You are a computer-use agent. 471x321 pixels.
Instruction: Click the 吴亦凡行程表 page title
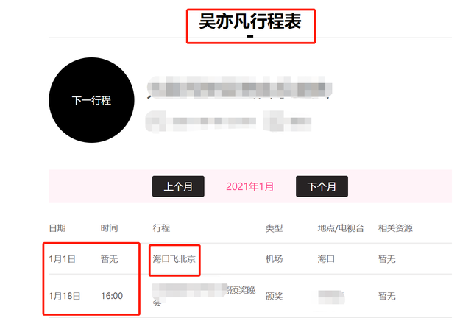click(x=250, y=21)
